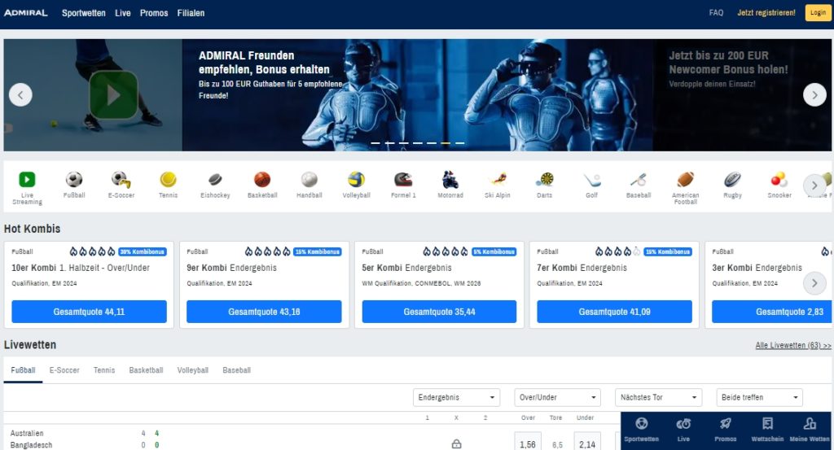
Task: Open Sportwetten in the top navigation
Action: (84, 13)
